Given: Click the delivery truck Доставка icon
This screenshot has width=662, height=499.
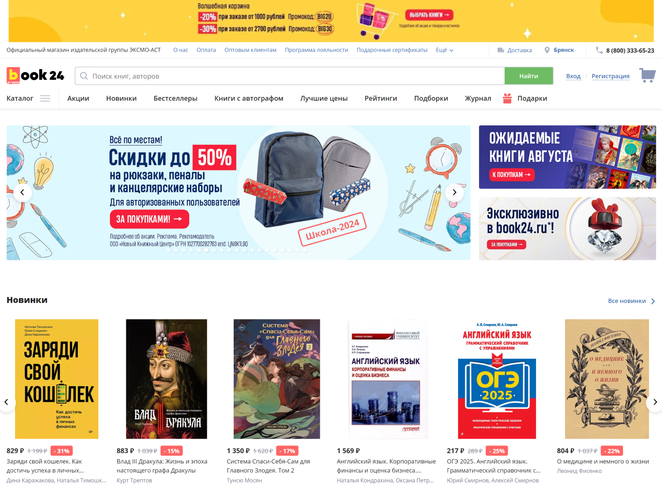Looking at the screenshot, I should point(501,50).
